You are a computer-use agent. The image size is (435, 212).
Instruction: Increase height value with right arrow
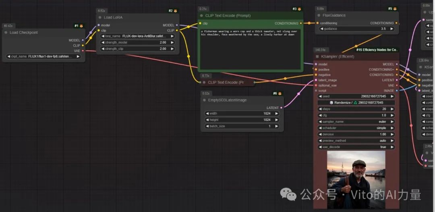pyautogui.click(x=276, y=120)
